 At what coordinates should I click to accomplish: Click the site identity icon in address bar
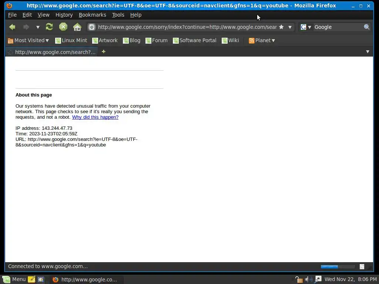tap(92, 27)
